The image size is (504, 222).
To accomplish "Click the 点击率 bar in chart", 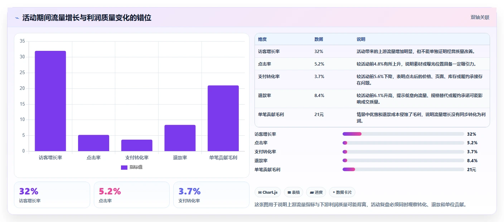I will (93, 143).
